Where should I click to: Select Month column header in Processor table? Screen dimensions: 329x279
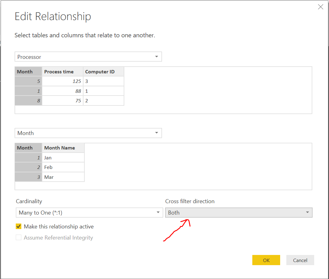(x=28, y=72)
